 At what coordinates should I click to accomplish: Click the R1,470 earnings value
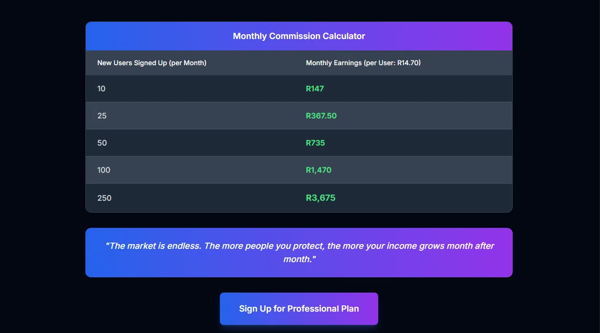[319, 170]
